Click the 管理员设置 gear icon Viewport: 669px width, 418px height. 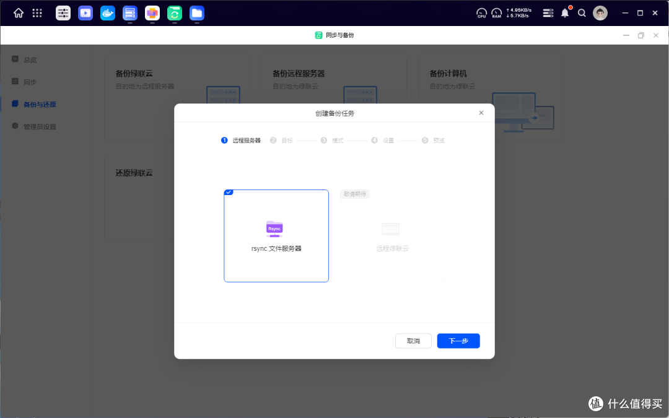(x=15, y=126)
